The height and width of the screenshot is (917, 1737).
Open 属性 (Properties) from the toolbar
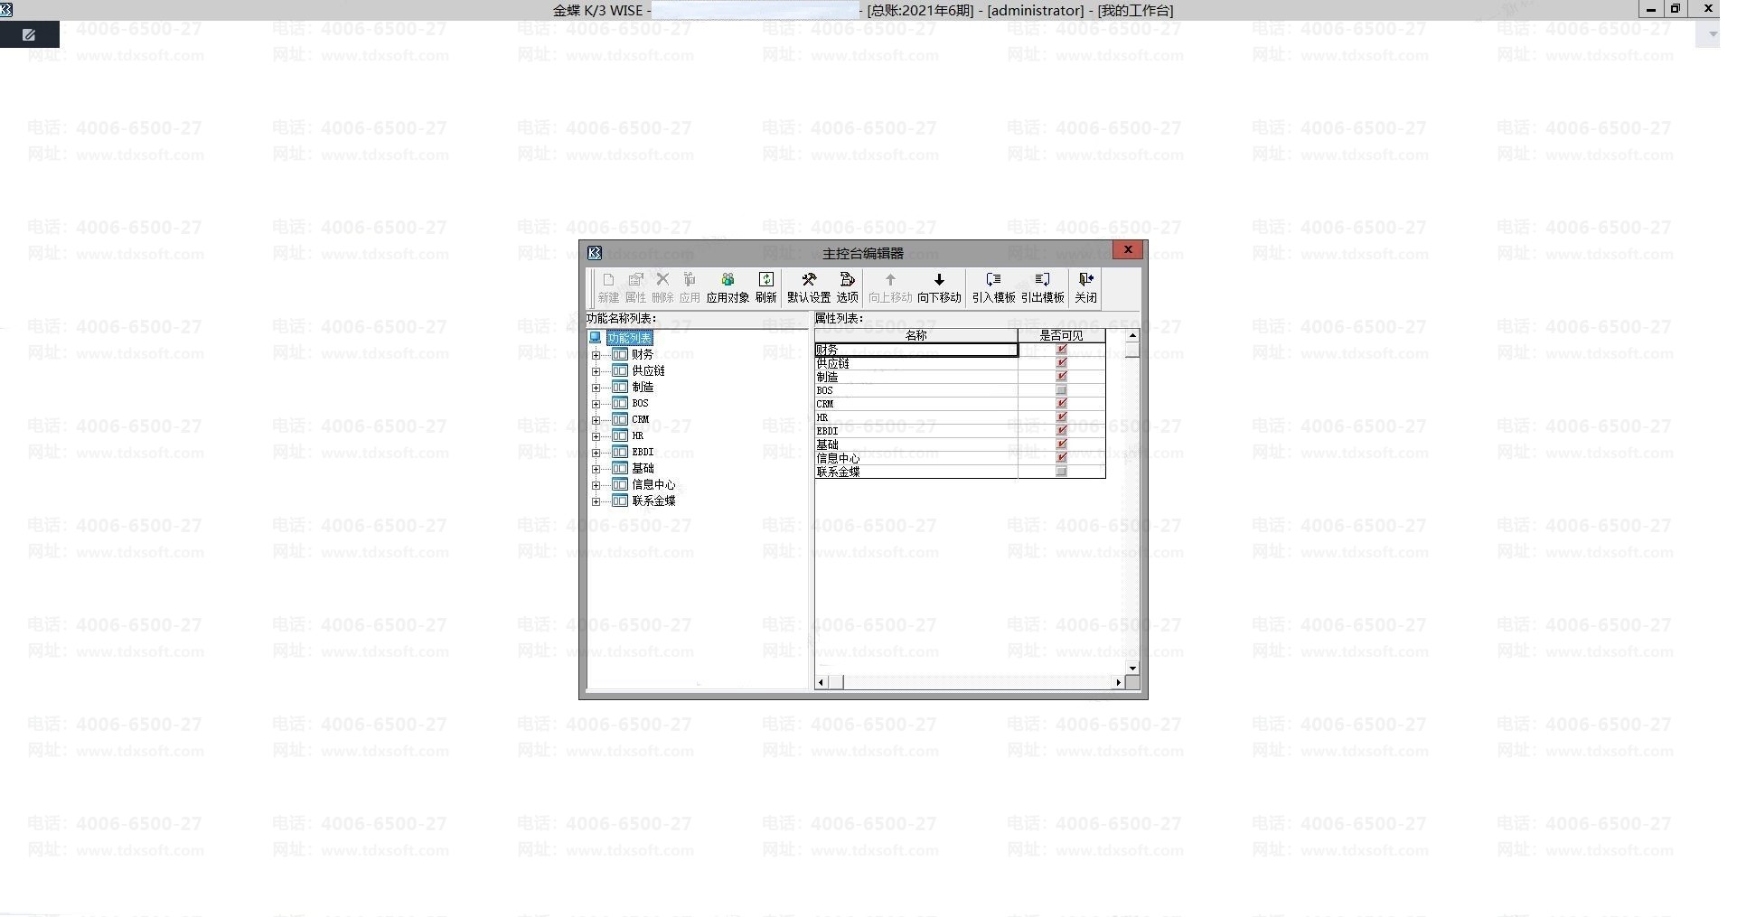[635, 287]
